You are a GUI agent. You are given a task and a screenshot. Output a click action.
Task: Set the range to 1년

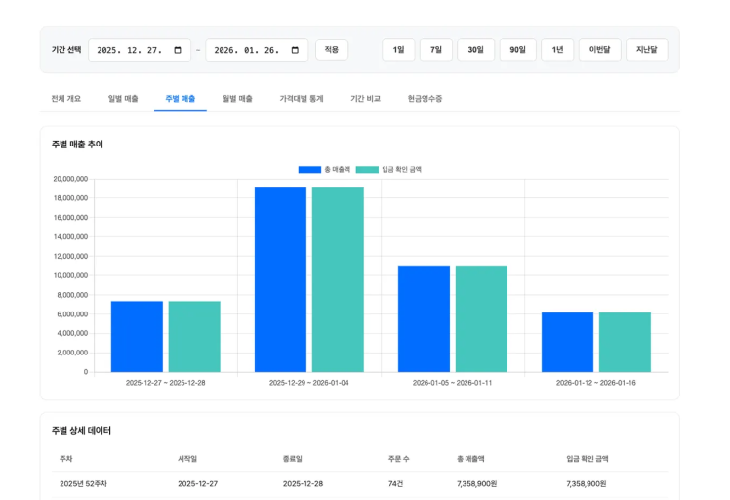click(557, 50)
